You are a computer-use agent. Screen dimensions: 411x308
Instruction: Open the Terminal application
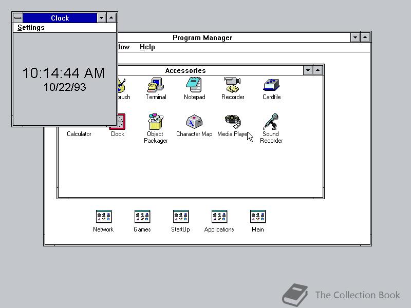(156, 85)
